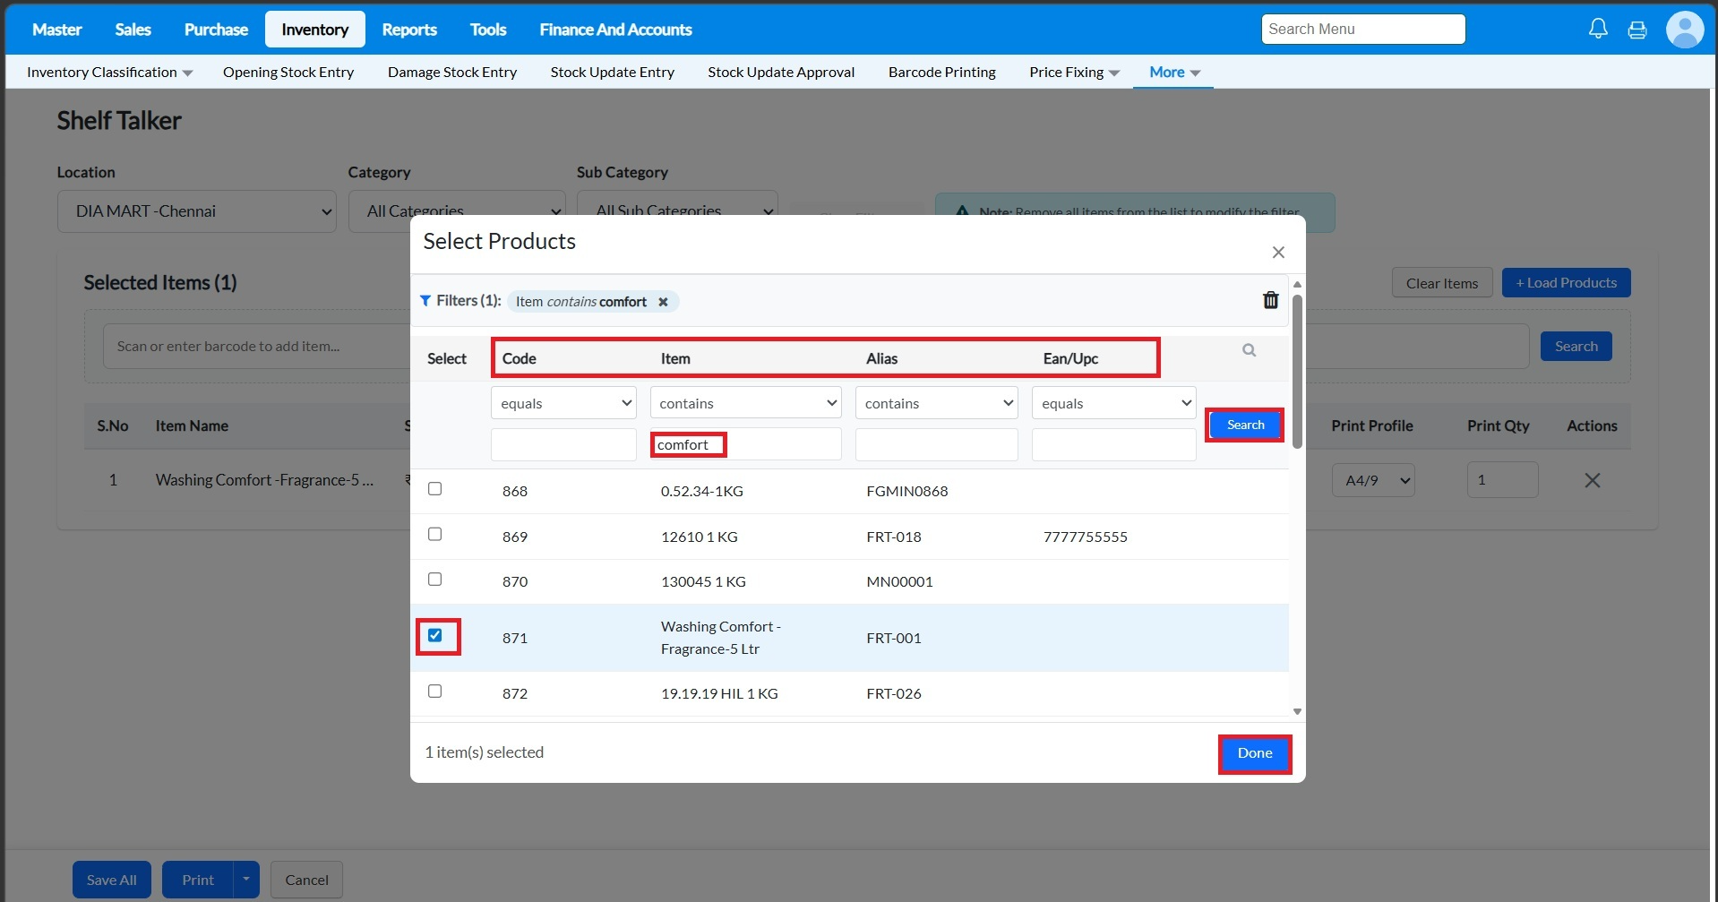The height and width of the screenshot is (902, 1718).
Task: Open the user profile avatar
Action: 1684,30
